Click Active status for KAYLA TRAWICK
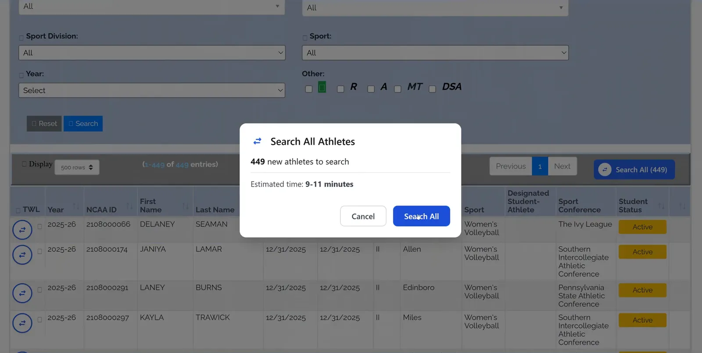Screen dimensions: 702x353 tap(642, 320)
